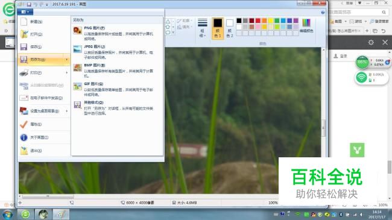Click the Exit (退出) icon
The image size is (392, 220).
pyautogui.click(x=24, y=151)
